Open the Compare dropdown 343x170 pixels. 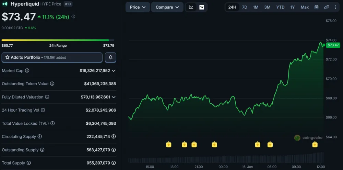[x=167, y=7]
